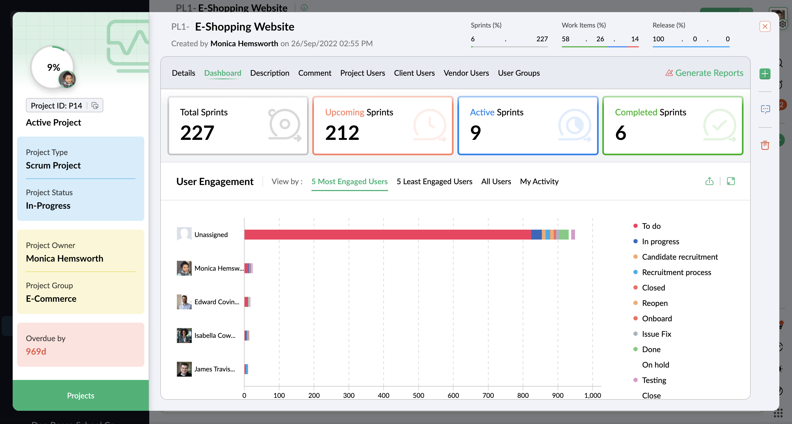This screenshot has width=792, height=424.
Task: Click the green Projects button
Action: point(81,395)
